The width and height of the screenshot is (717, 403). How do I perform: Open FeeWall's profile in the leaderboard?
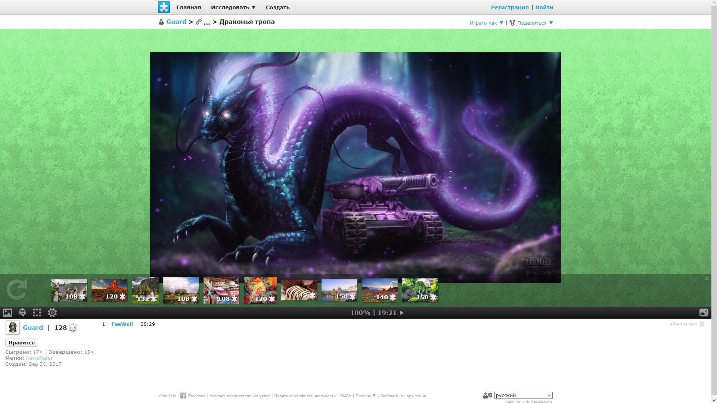click(122, 324)
